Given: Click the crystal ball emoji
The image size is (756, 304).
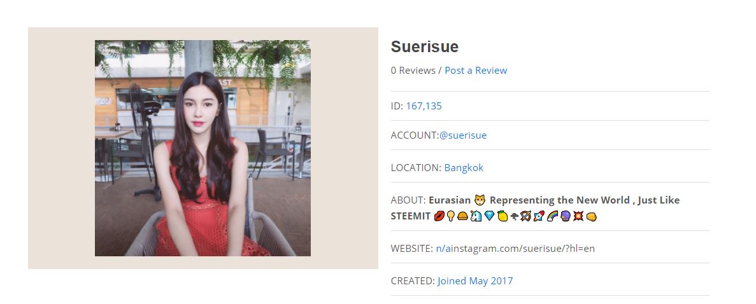Looking at the screenshot, I should point(566,216).
